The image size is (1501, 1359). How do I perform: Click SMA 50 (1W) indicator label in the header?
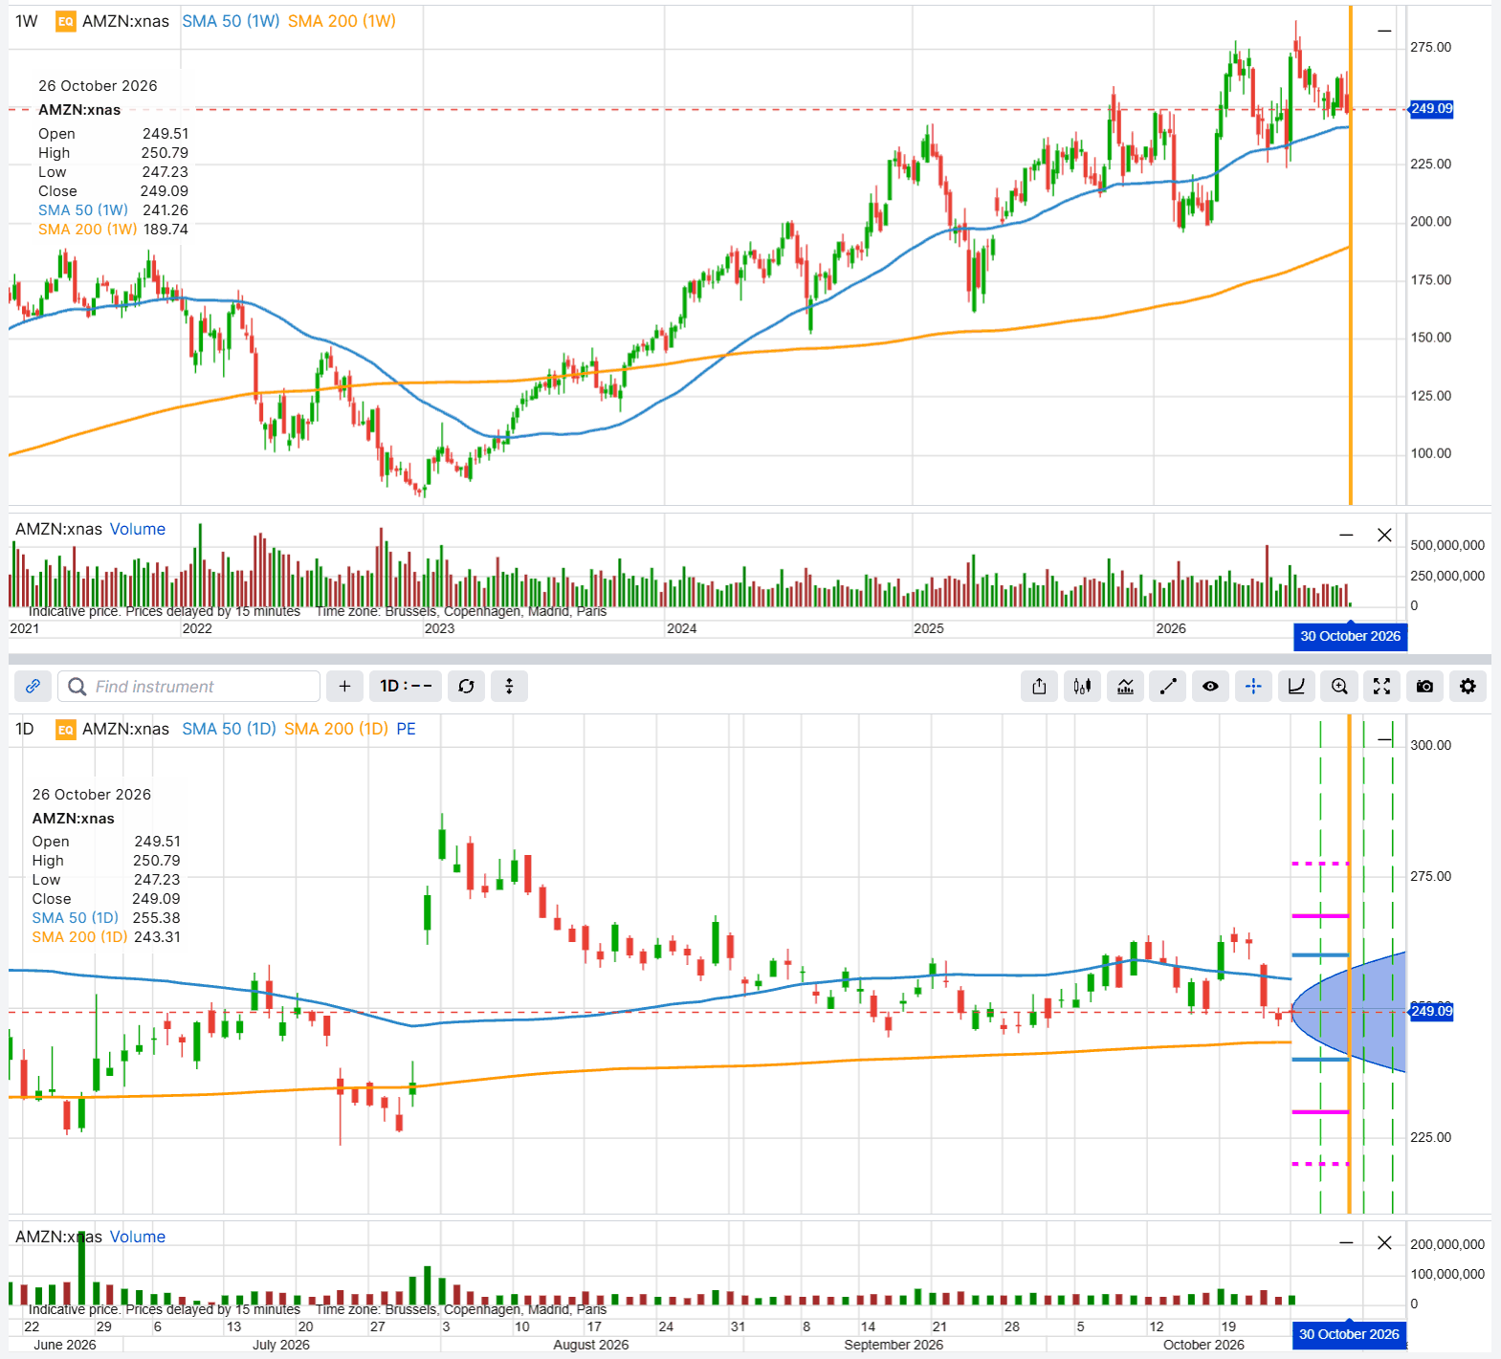click(x=231, y=21)
